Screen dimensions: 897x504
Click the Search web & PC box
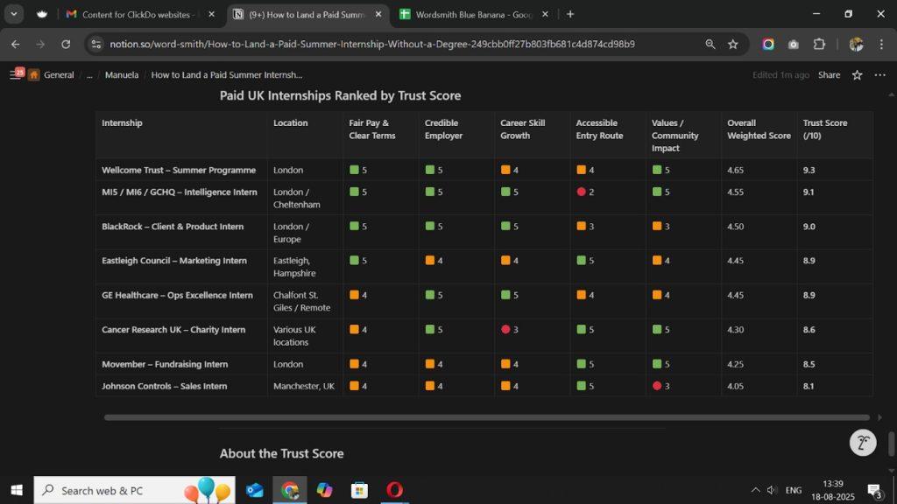[134, 490]
